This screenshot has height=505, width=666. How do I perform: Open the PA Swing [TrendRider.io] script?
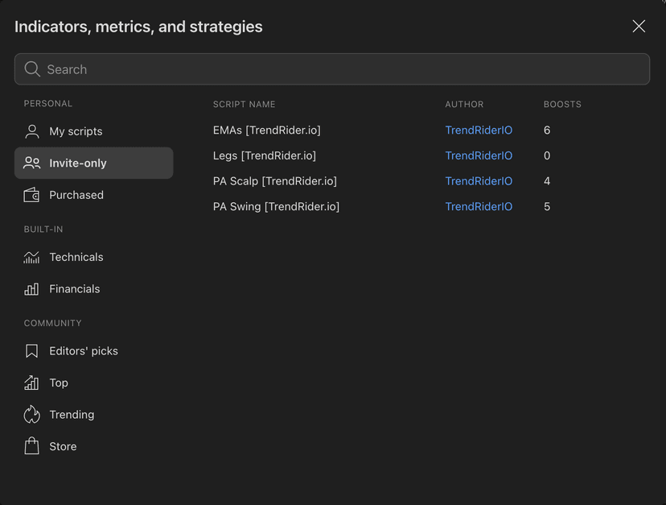point(276,207)
